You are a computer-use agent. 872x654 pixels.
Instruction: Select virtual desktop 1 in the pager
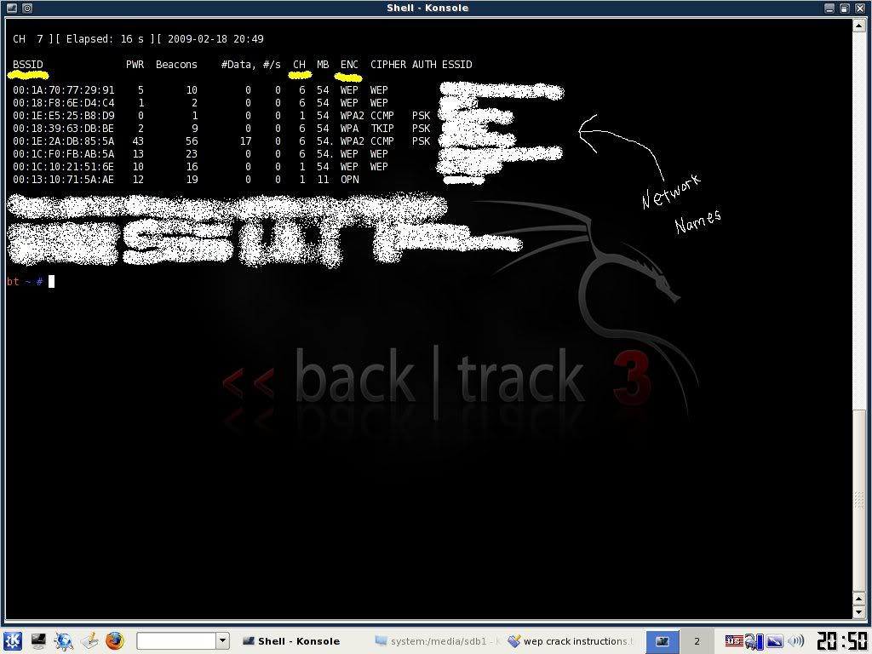663,641
